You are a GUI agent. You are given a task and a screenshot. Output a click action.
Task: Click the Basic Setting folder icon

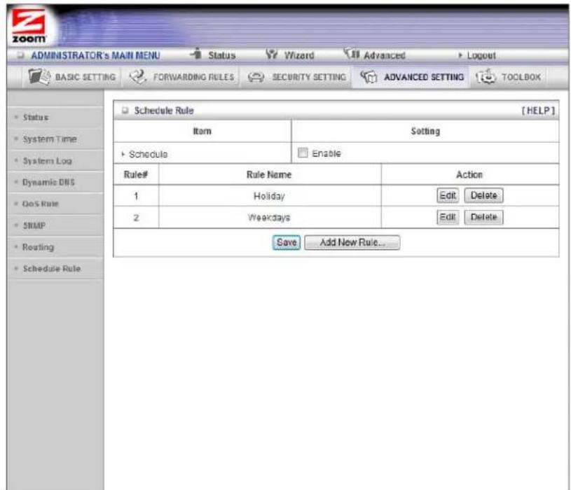[x=39, y=76]
